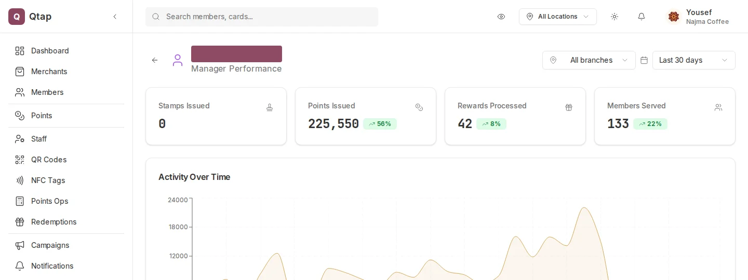748x280 pixels.
Task: Click the NFC Tags signal icon
Action: click(x=20, y=180)
